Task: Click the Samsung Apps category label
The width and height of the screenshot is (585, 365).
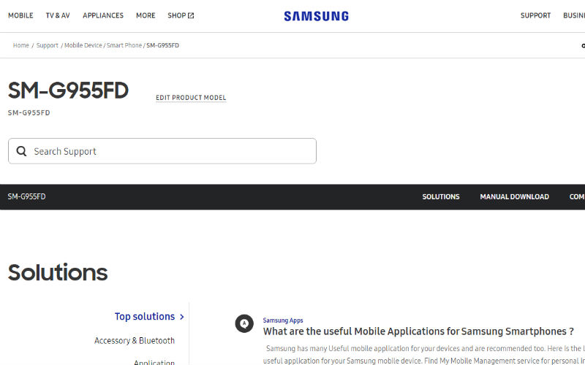Action: point(283,320)
